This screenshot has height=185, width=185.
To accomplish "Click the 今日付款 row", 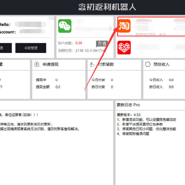I will pyautogui.click(x=102, y=80).
